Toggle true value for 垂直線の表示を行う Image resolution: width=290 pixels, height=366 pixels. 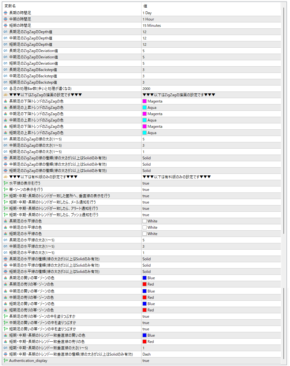click(x=146, y=196)
